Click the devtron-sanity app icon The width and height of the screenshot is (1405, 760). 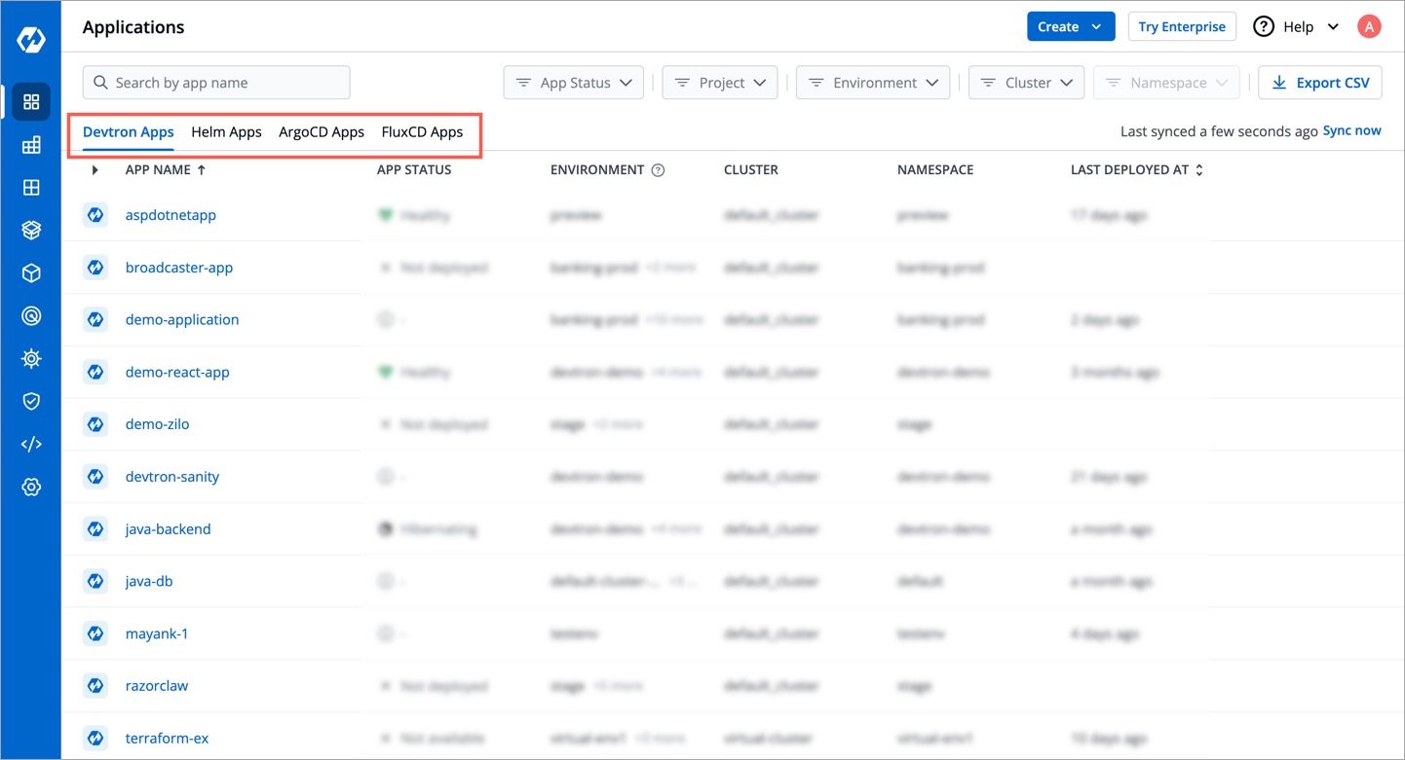95,477
